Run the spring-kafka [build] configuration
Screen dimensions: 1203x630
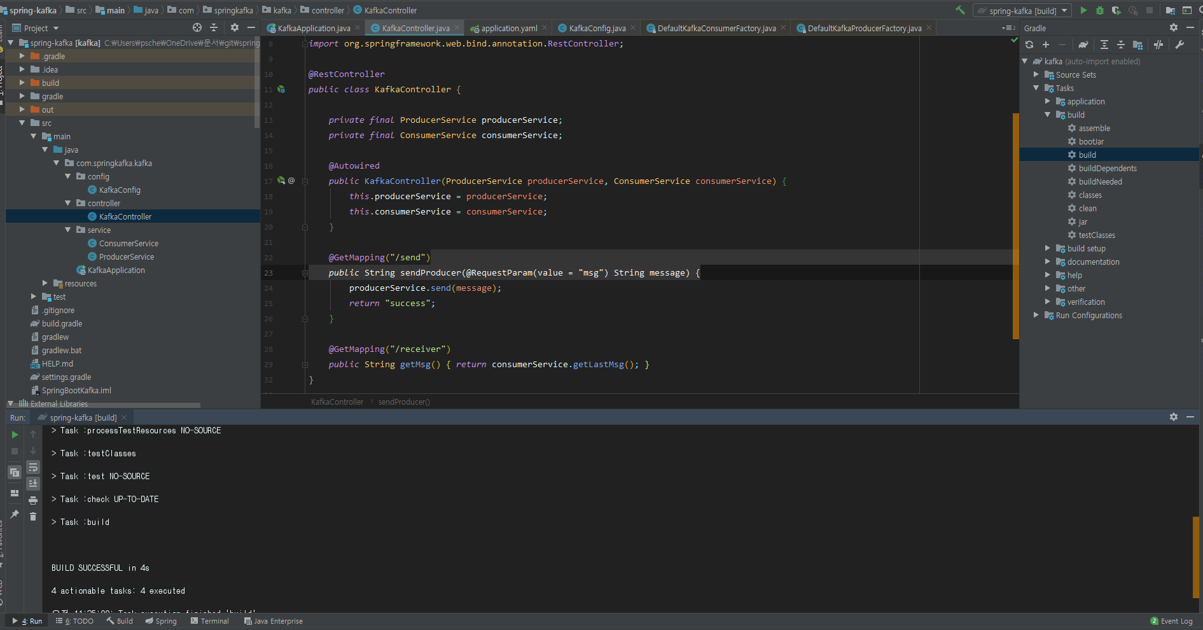(1083, 10)
